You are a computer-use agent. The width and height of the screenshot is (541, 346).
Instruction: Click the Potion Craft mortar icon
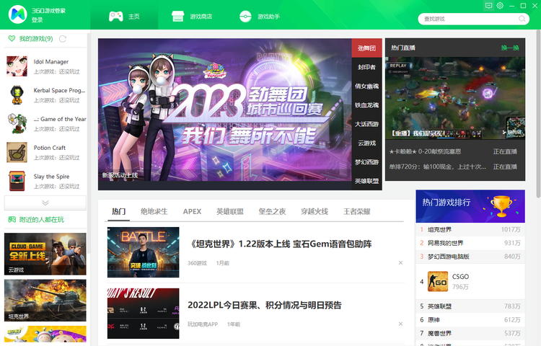click(17, 152)
